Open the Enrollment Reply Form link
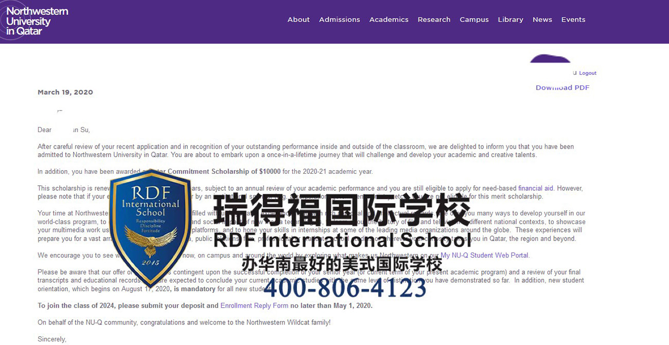Image resolution: width=669 pixels, height=345 pixels. pos(254,305)
